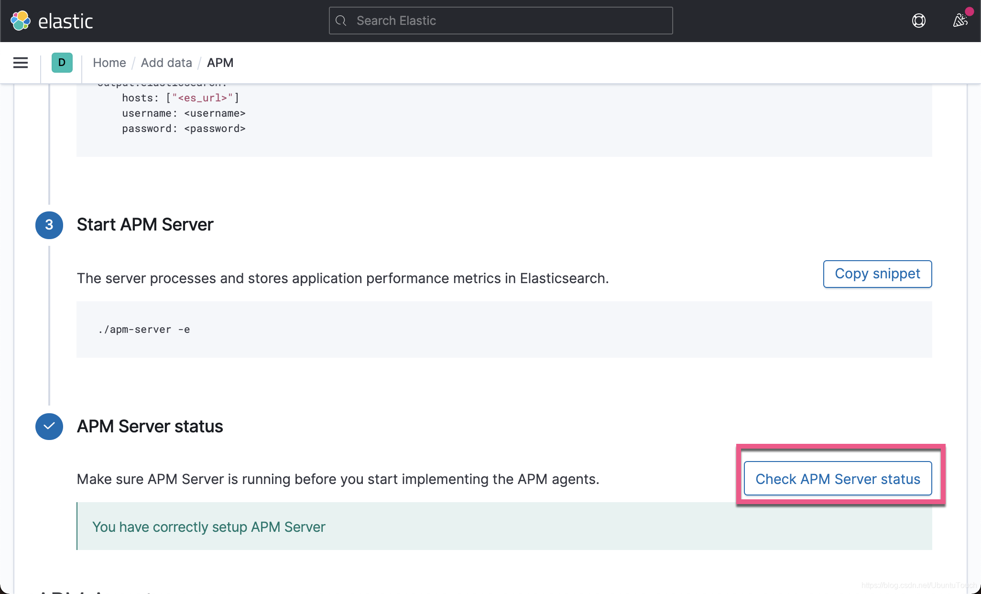Viewport: 981px width, 594px height.
Task: Click the ./apm-server -e code block
Action: pyautogui.click(x=144, y=330)
